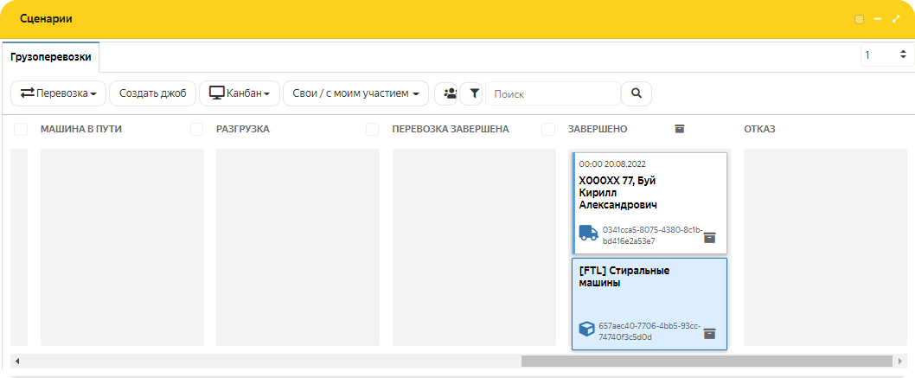Tick the Завершено column checkbox
Image resolution: width=915 pixels, height=378 pixels.
click(x=548, y=129)
